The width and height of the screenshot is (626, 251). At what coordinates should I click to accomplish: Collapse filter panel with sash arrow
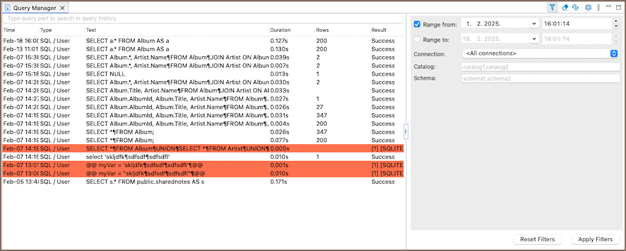406,131
